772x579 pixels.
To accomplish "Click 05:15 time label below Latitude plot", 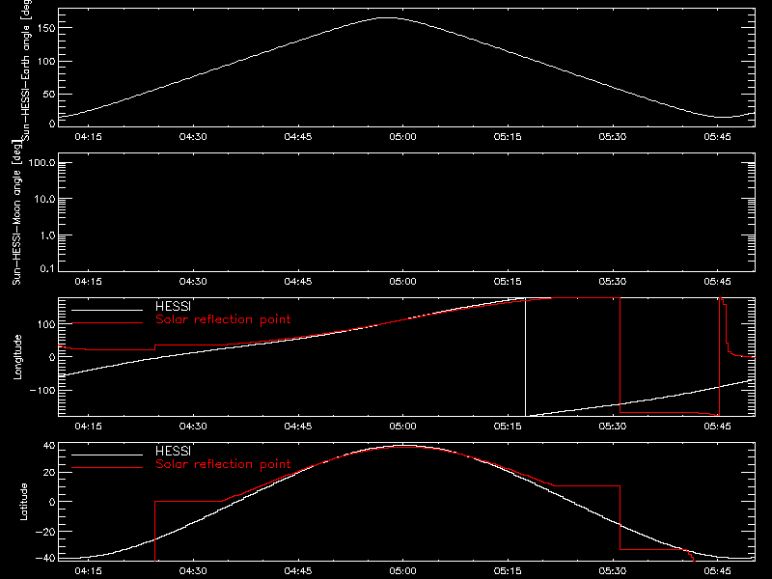I will 508,571.
